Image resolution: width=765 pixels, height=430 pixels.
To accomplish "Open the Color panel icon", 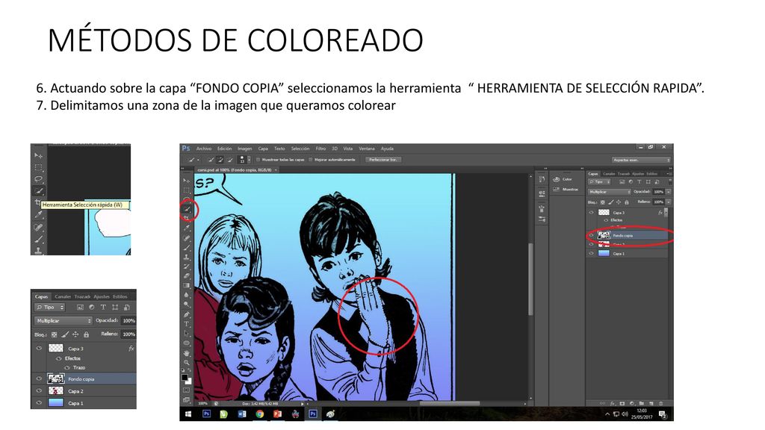I will pos(556,179).
